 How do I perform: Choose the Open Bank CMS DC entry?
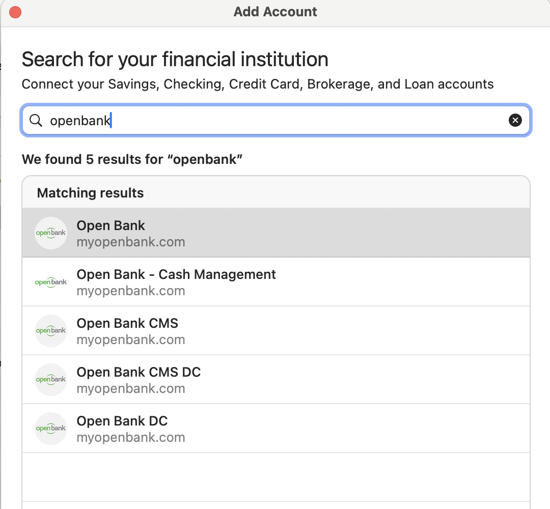[276, 379]
